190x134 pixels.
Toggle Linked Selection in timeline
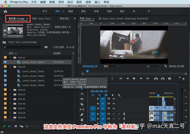[x=106, y=95]
